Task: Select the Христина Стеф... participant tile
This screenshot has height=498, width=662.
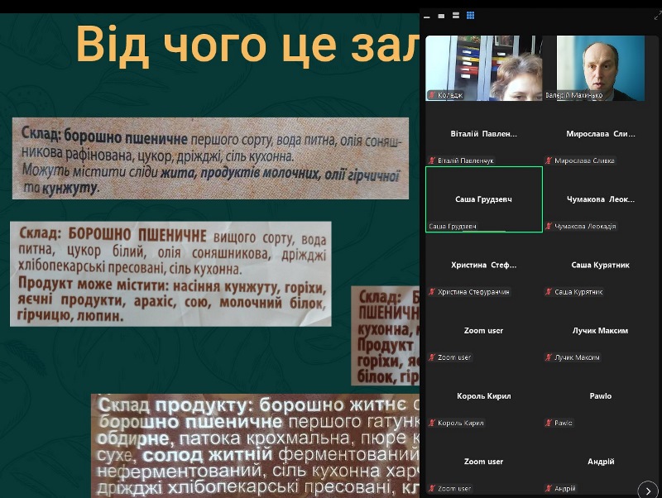Action: (x=484, y=265)
